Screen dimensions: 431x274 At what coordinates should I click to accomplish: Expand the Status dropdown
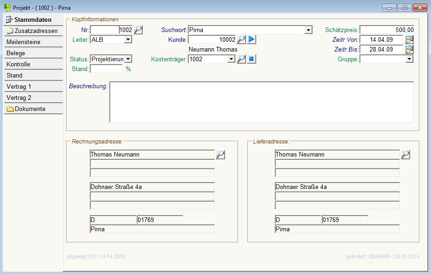(128, 59)
